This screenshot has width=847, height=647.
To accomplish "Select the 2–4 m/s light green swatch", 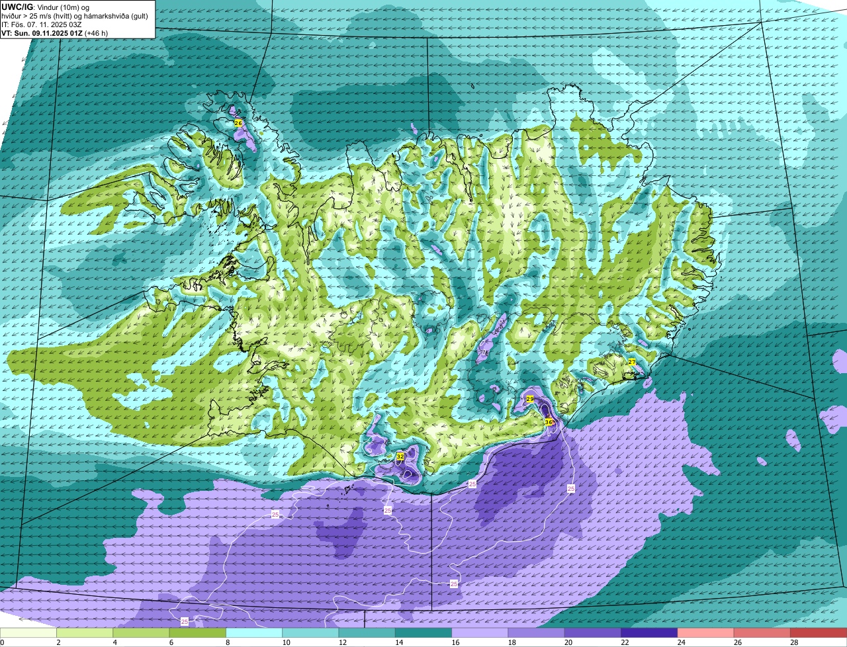I will tap(85, 633).
